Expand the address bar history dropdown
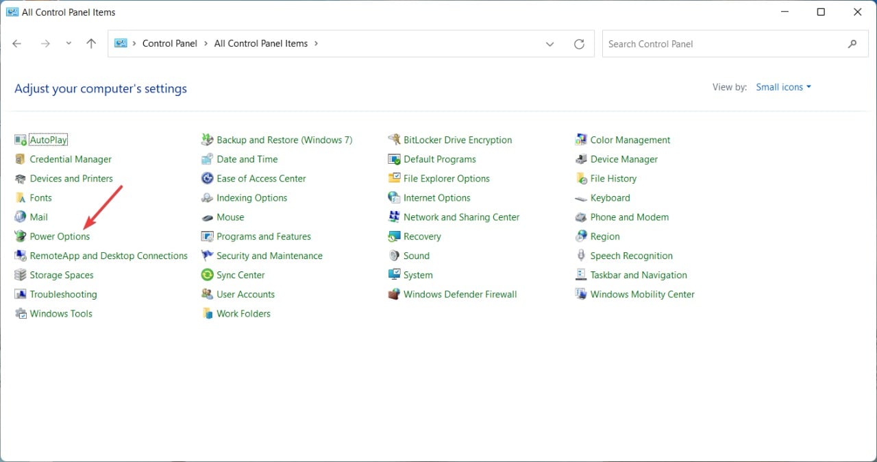The width and height of the screenshot is (877, 462). point(549,44)
